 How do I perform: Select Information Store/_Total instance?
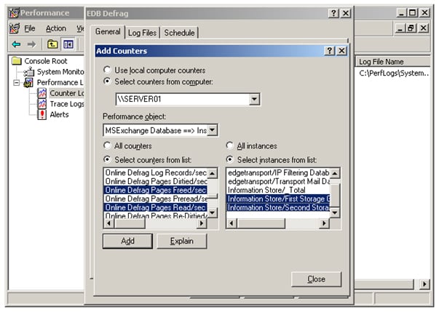(x=278, y=190)
